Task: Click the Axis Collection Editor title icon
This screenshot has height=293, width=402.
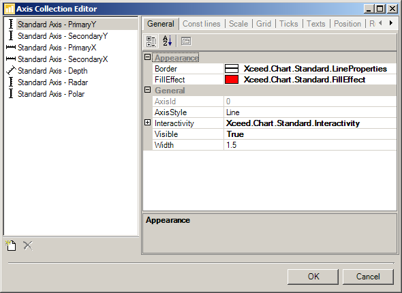Action: point(10,9)
